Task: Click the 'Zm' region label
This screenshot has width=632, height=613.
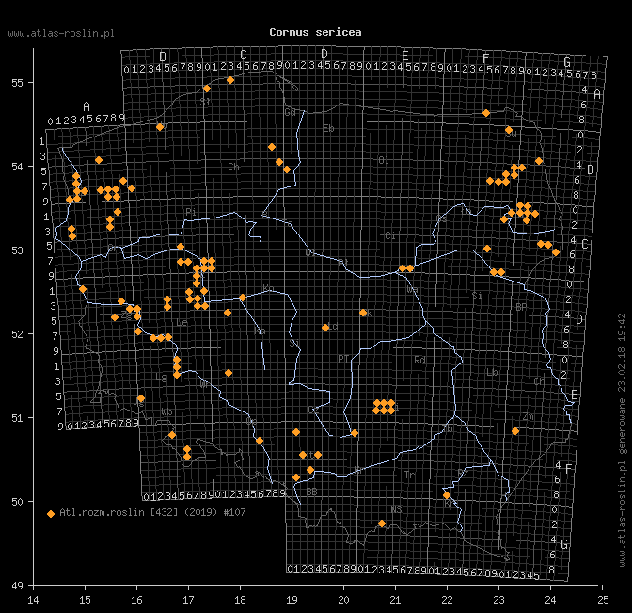Action: click(528, 417)
